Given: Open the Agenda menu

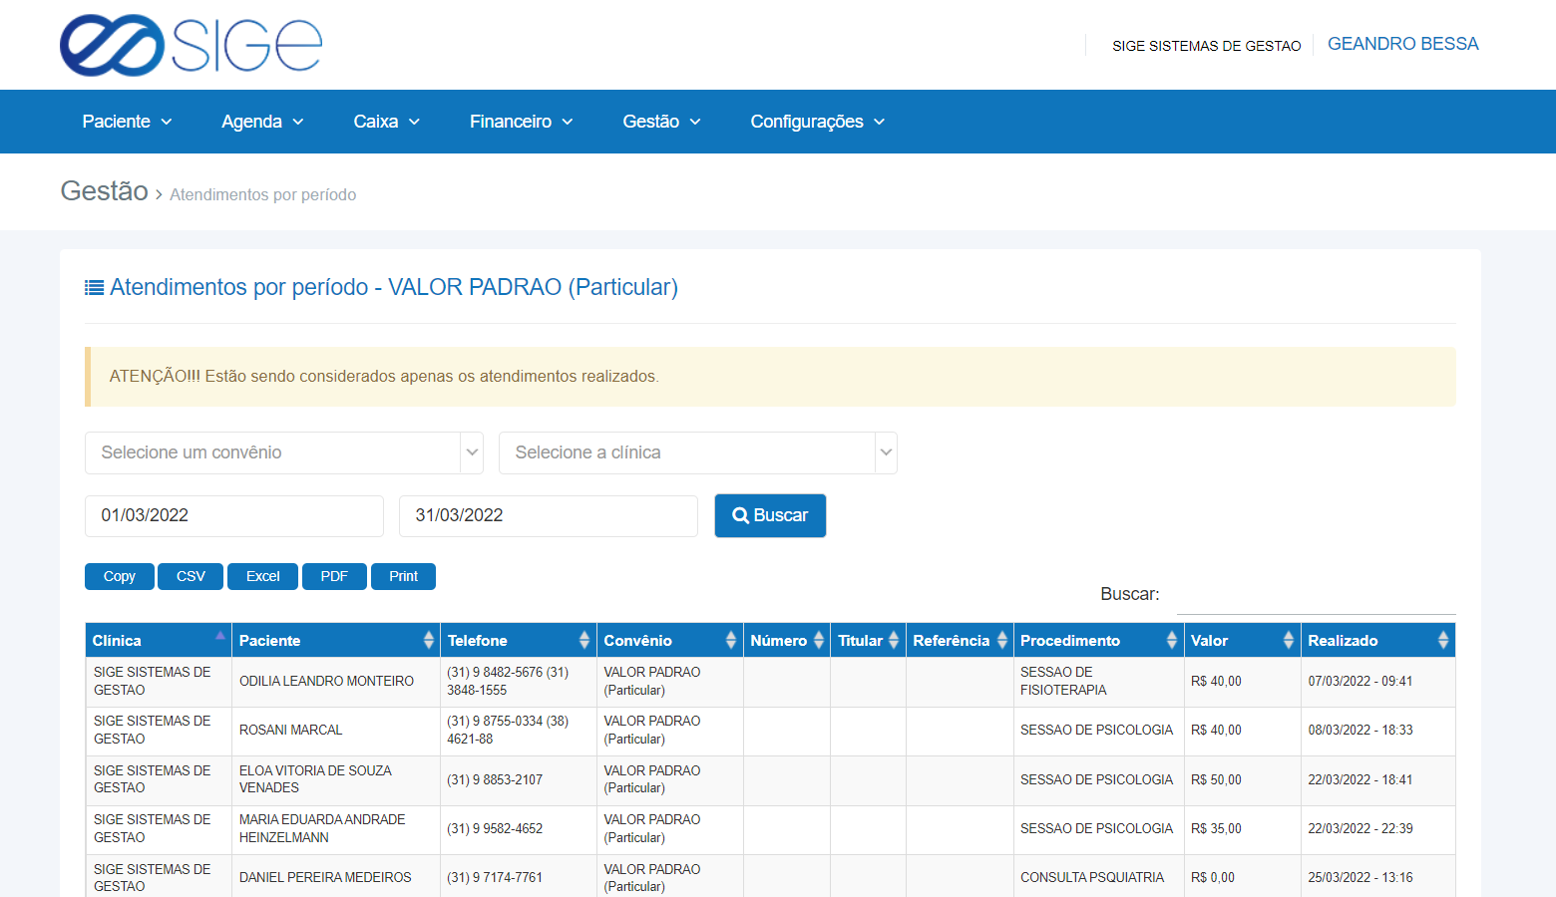Looking at the screenshot, I should [262, 122].
